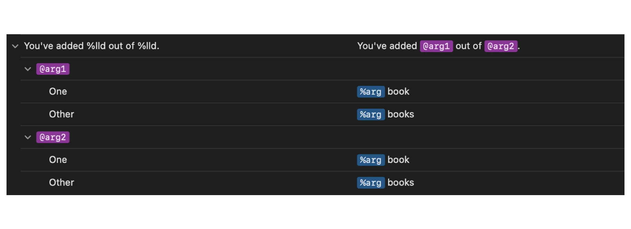The height and width of the screenshot is (229, 631).
Task: Click the "book" text in @arg2's One row
Action: click(x=398, y=160)
